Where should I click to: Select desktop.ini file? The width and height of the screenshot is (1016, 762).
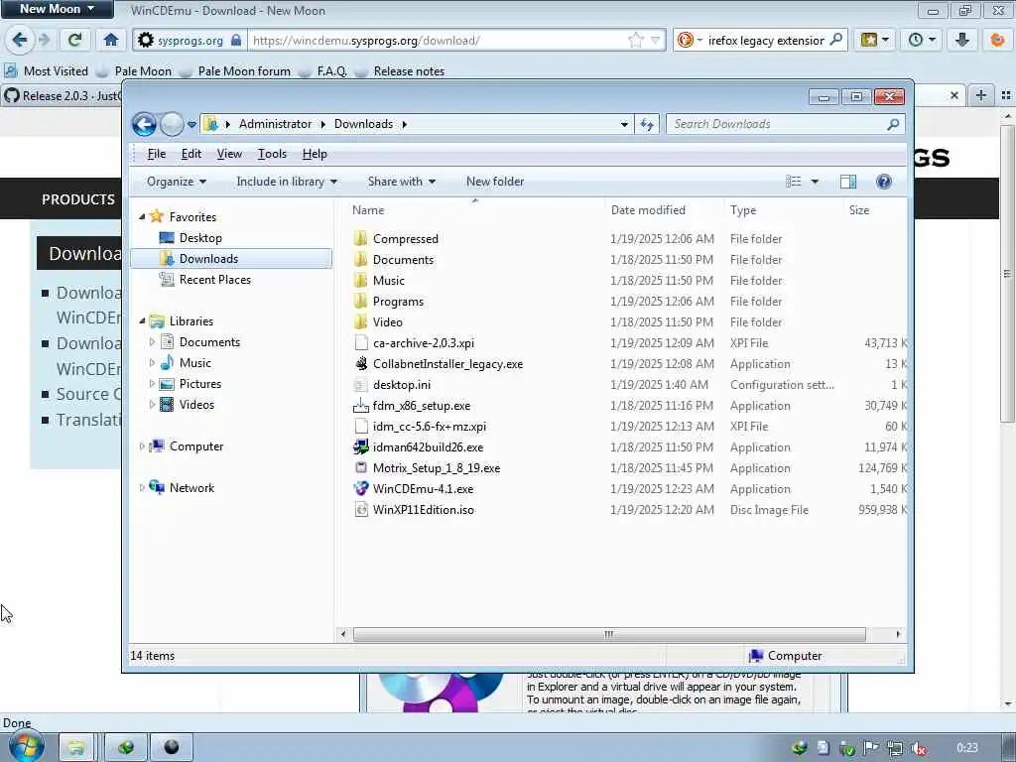tap(401, 384)
